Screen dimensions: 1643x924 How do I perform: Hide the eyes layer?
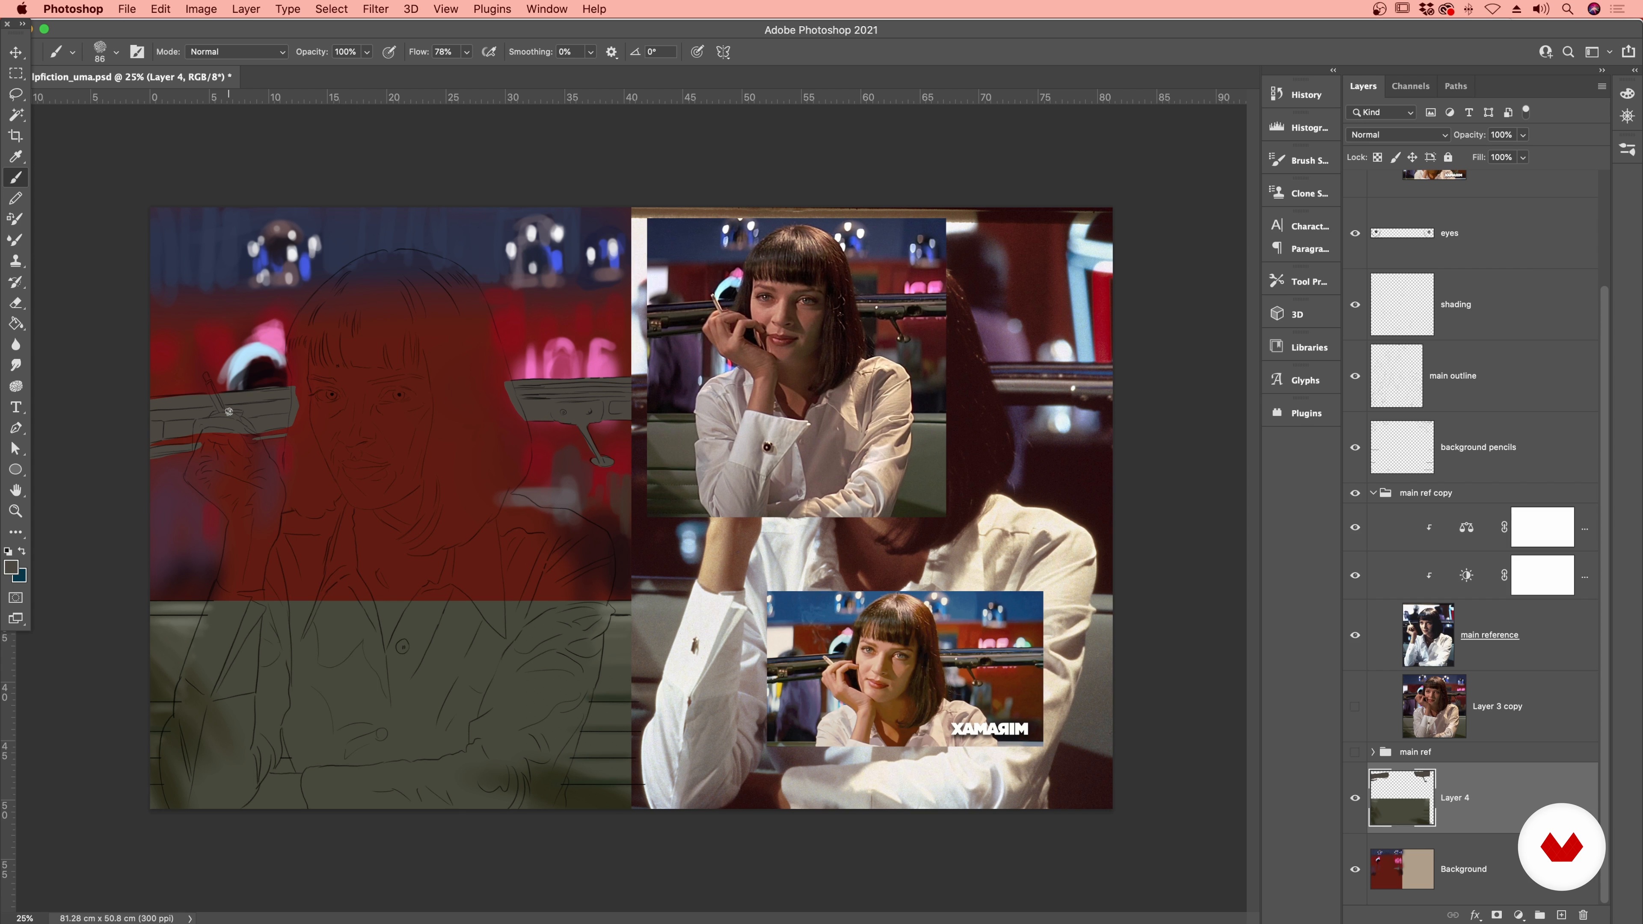[1355, 234]
